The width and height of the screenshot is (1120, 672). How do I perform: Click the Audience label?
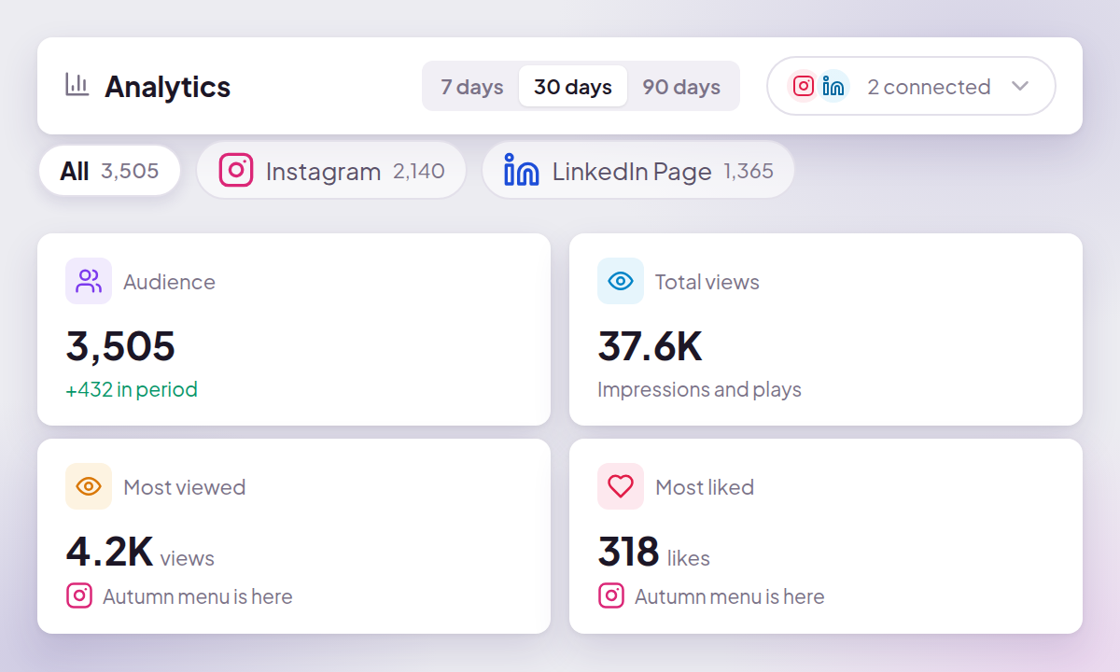click(169, 282)
